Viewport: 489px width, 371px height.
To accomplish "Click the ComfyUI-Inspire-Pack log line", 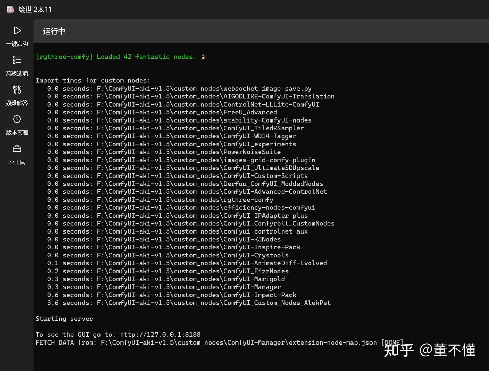I will tap(174, 247).
